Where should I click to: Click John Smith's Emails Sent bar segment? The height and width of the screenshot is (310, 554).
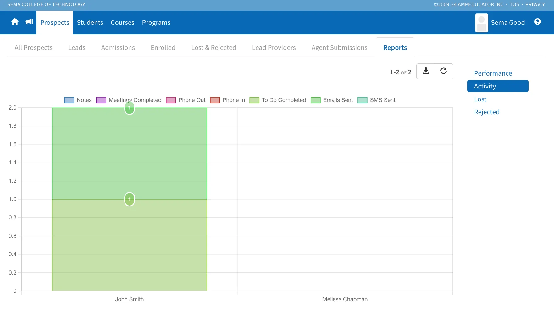(129, 154)
